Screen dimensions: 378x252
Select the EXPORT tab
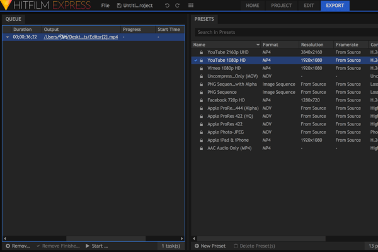(335, 6)
